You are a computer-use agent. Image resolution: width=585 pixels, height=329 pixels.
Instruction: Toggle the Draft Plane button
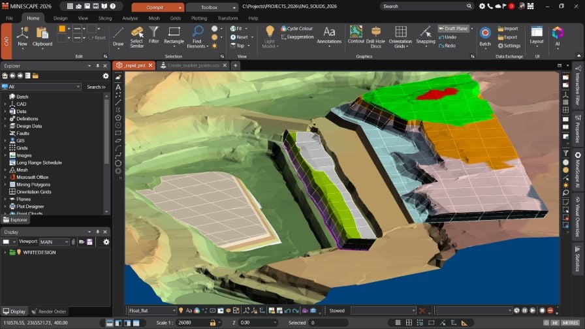[453, 28]
